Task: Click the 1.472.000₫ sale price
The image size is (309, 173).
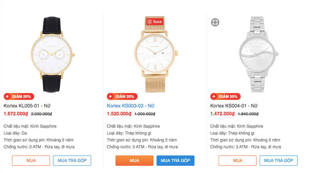Action: coord(222,114)
